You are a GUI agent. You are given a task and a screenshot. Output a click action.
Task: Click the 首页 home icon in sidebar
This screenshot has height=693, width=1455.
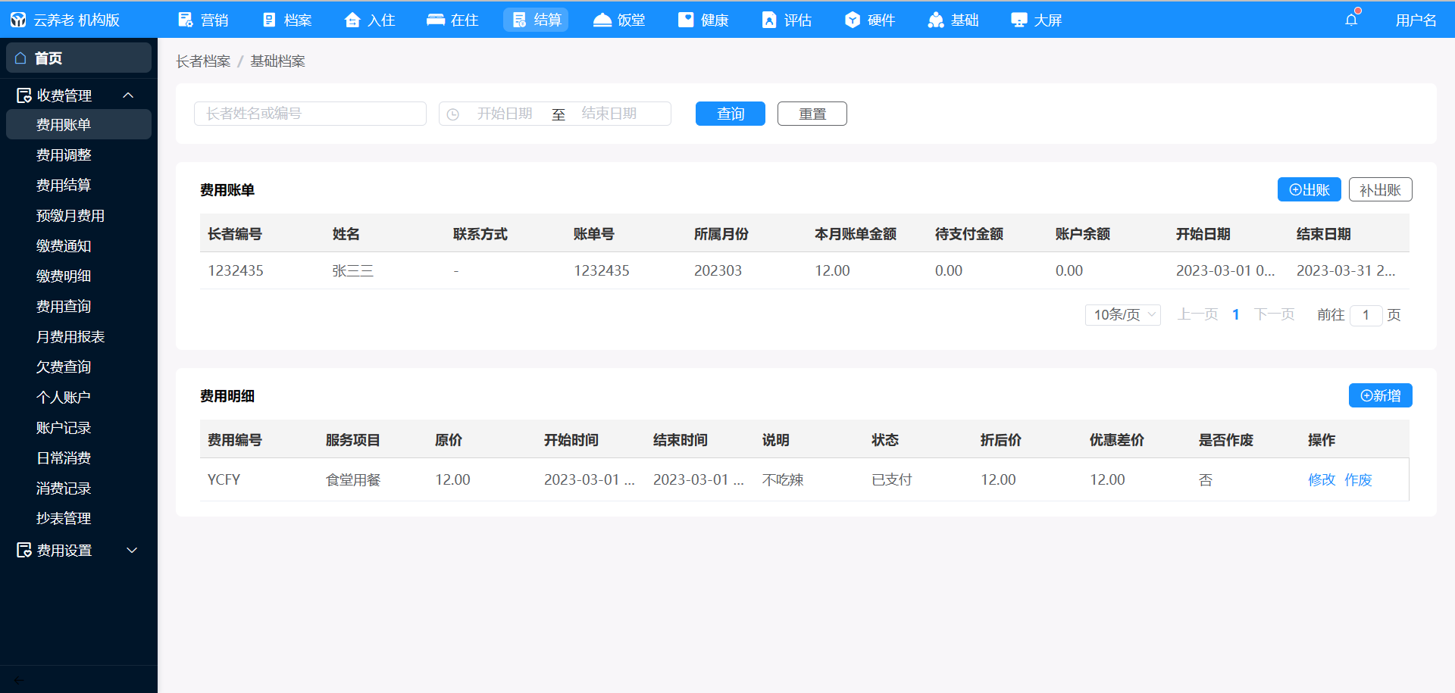click(x=20, y=58)
